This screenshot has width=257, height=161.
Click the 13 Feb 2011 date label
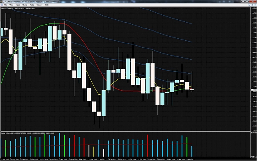coord(132,159)
